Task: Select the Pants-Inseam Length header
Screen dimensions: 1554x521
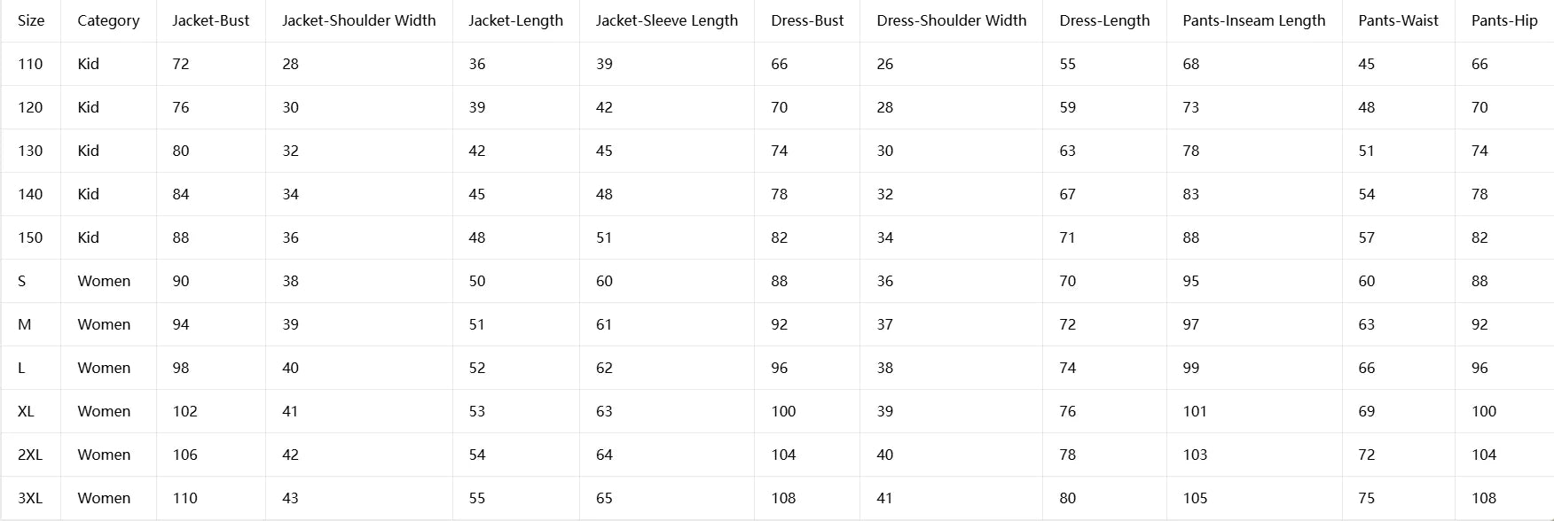Action: (1254, 20)
